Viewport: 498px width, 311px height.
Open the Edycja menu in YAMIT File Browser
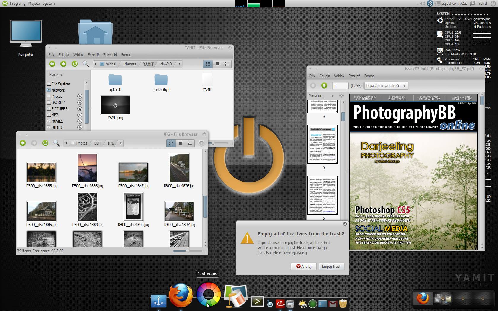point(64,55)
